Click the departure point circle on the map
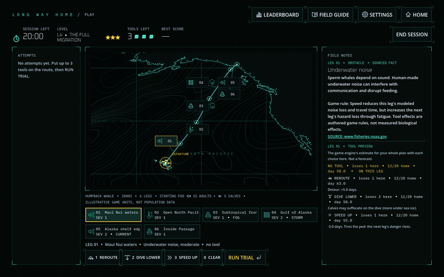Image resolution: width=444 pixels, height=277 pixels. click(165, 163)
